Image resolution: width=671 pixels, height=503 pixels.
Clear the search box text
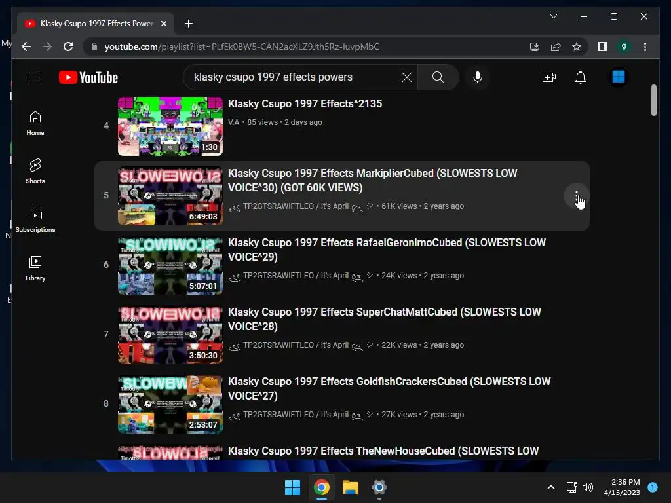tap(406, 77)
